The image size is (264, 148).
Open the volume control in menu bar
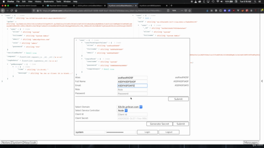222,2
